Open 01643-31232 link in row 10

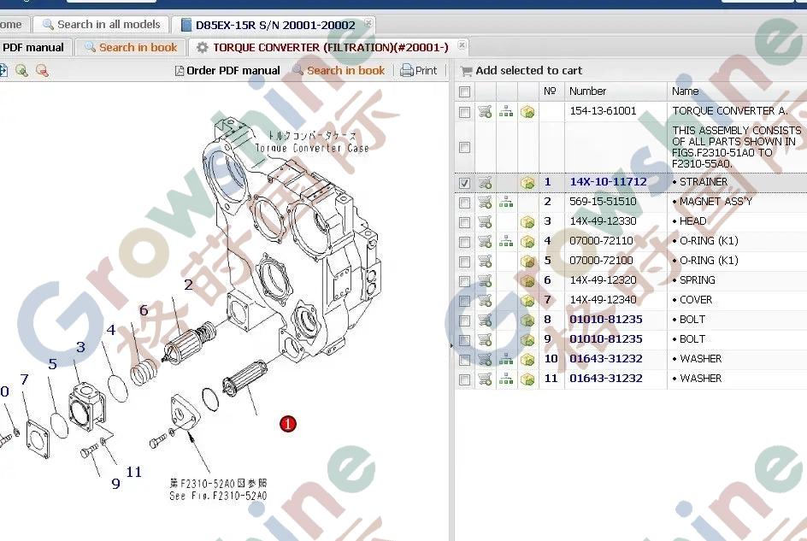(x=606, y=358)
